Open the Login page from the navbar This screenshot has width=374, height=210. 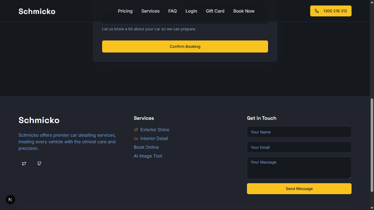(x=191, y=11)
